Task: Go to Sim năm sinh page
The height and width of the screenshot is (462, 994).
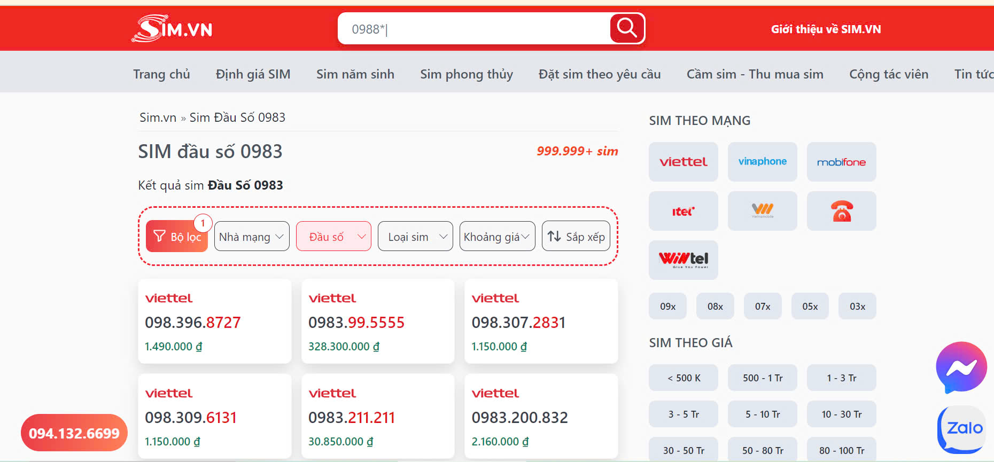Action: click(x=355, y=74)
